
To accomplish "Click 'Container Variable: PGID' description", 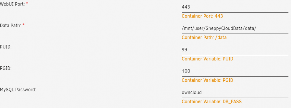I will tap(207, 80).
